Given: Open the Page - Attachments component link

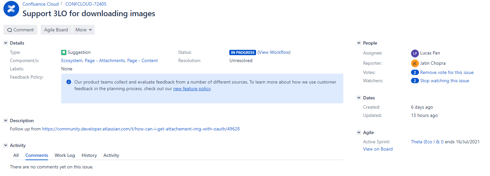Looking at the screenshot, I should (105, 60).
